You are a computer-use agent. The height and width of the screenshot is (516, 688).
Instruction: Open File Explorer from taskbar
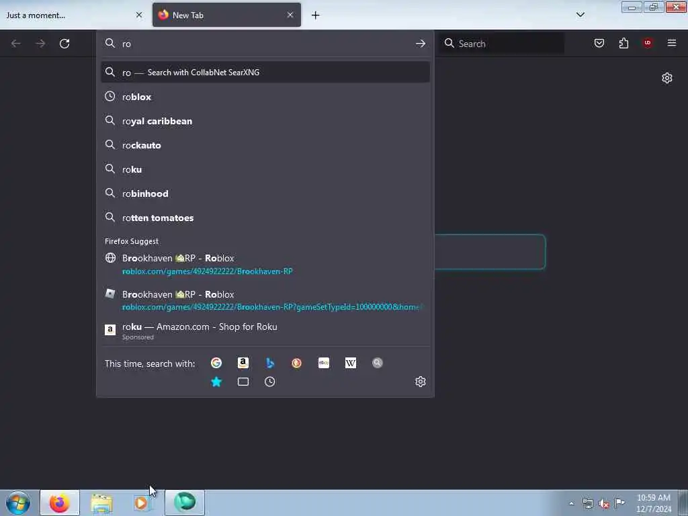click(x=101, y=503)
